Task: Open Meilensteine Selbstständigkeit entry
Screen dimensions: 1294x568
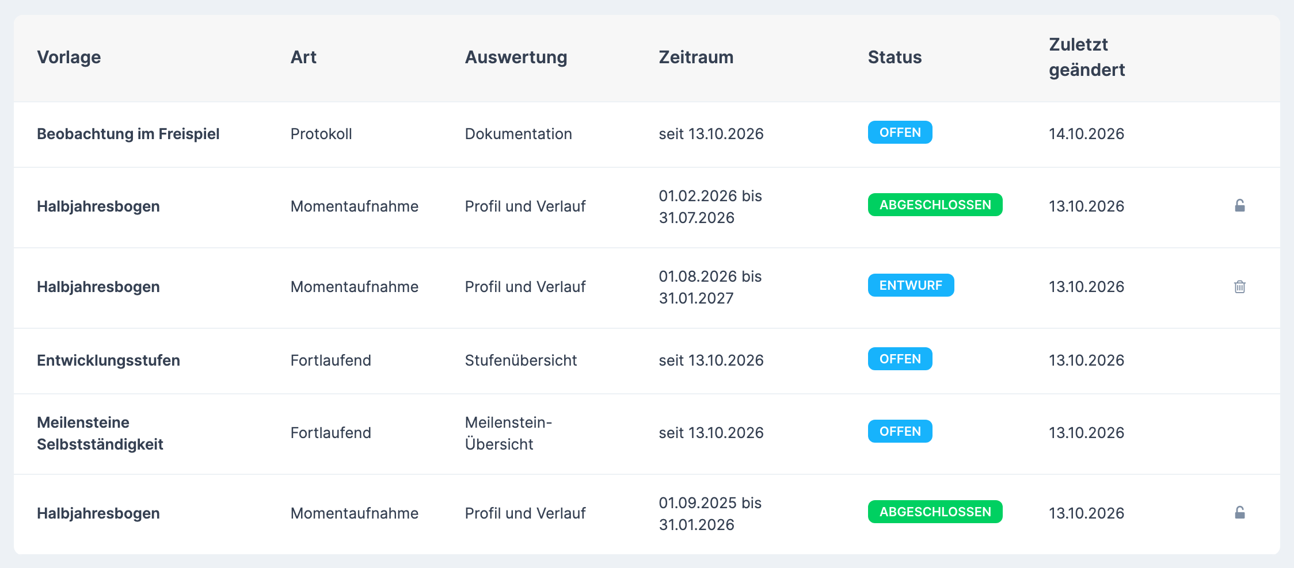Action: tap(647, 434)
